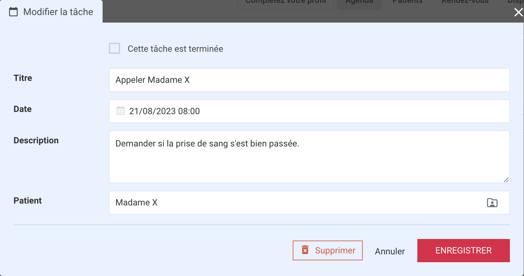Open the Patients menu item

pos(408,2)
